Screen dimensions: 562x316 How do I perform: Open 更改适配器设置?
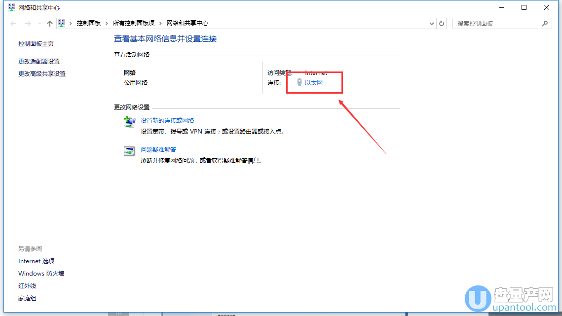[x=39, y=61]
